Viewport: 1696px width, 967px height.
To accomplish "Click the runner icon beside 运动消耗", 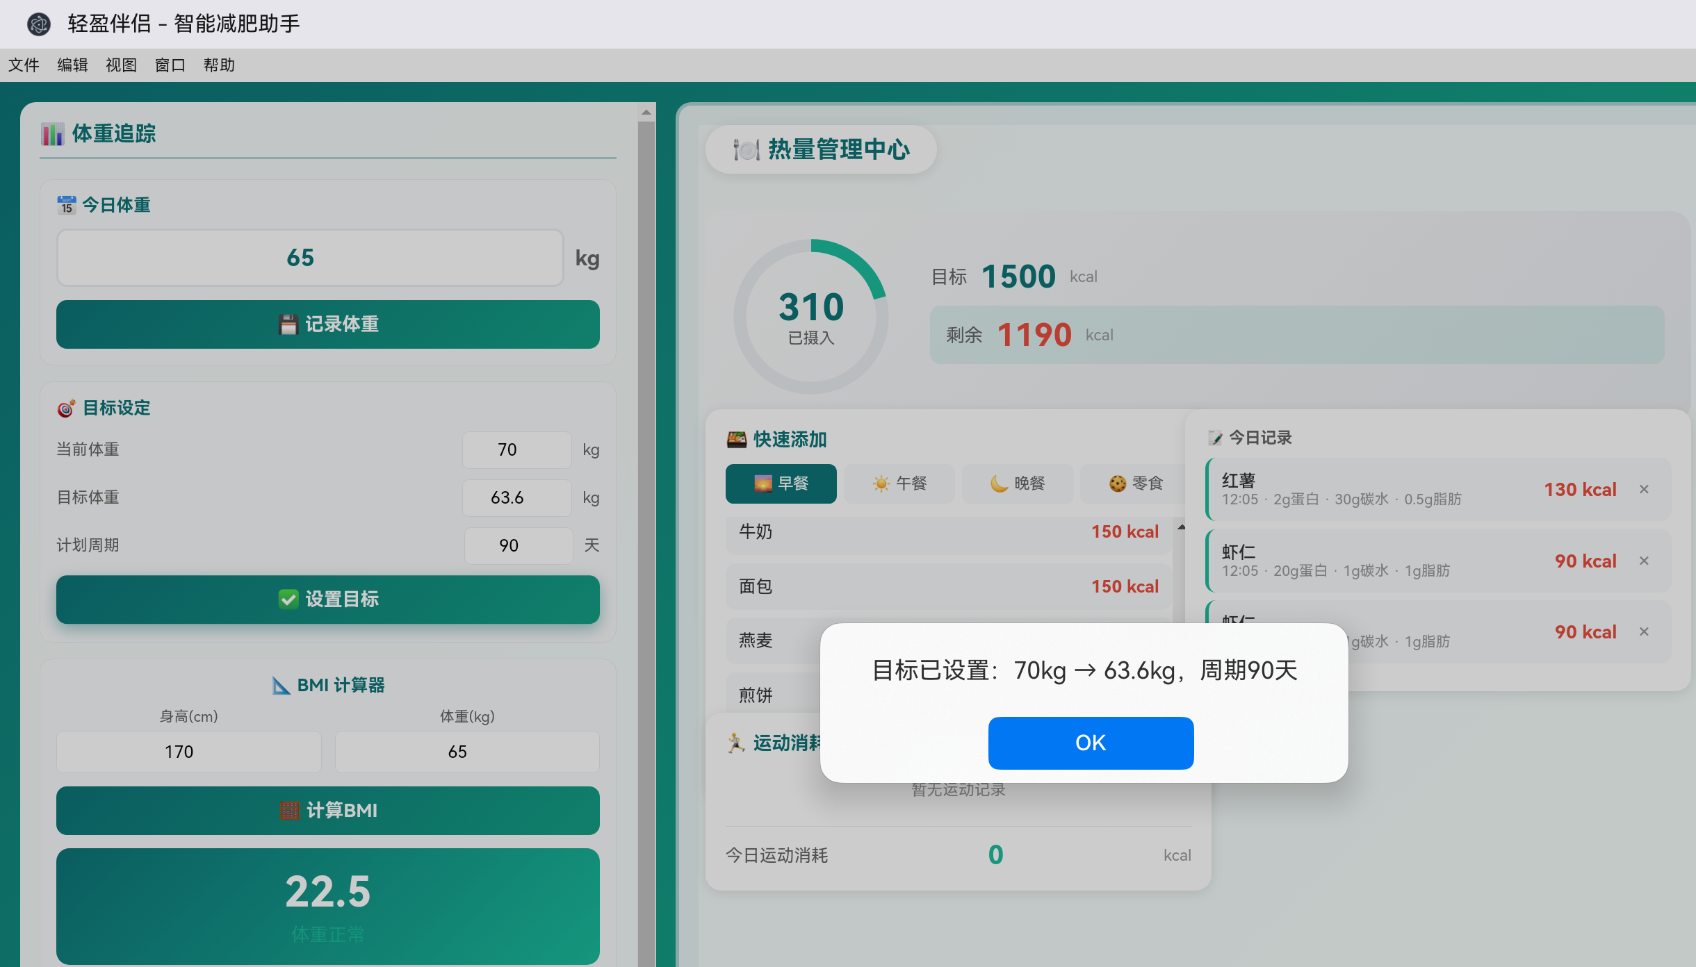I will 735,743.
